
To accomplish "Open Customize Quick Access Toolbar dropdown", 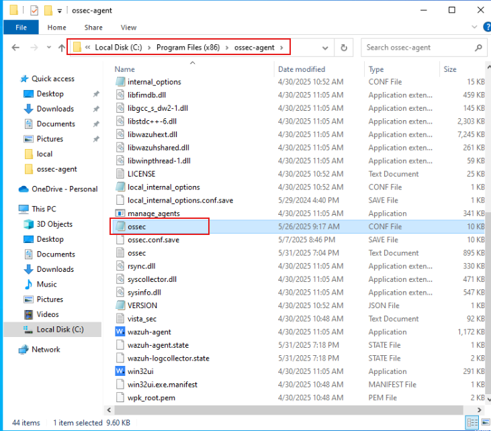I will tap(60, 11).
